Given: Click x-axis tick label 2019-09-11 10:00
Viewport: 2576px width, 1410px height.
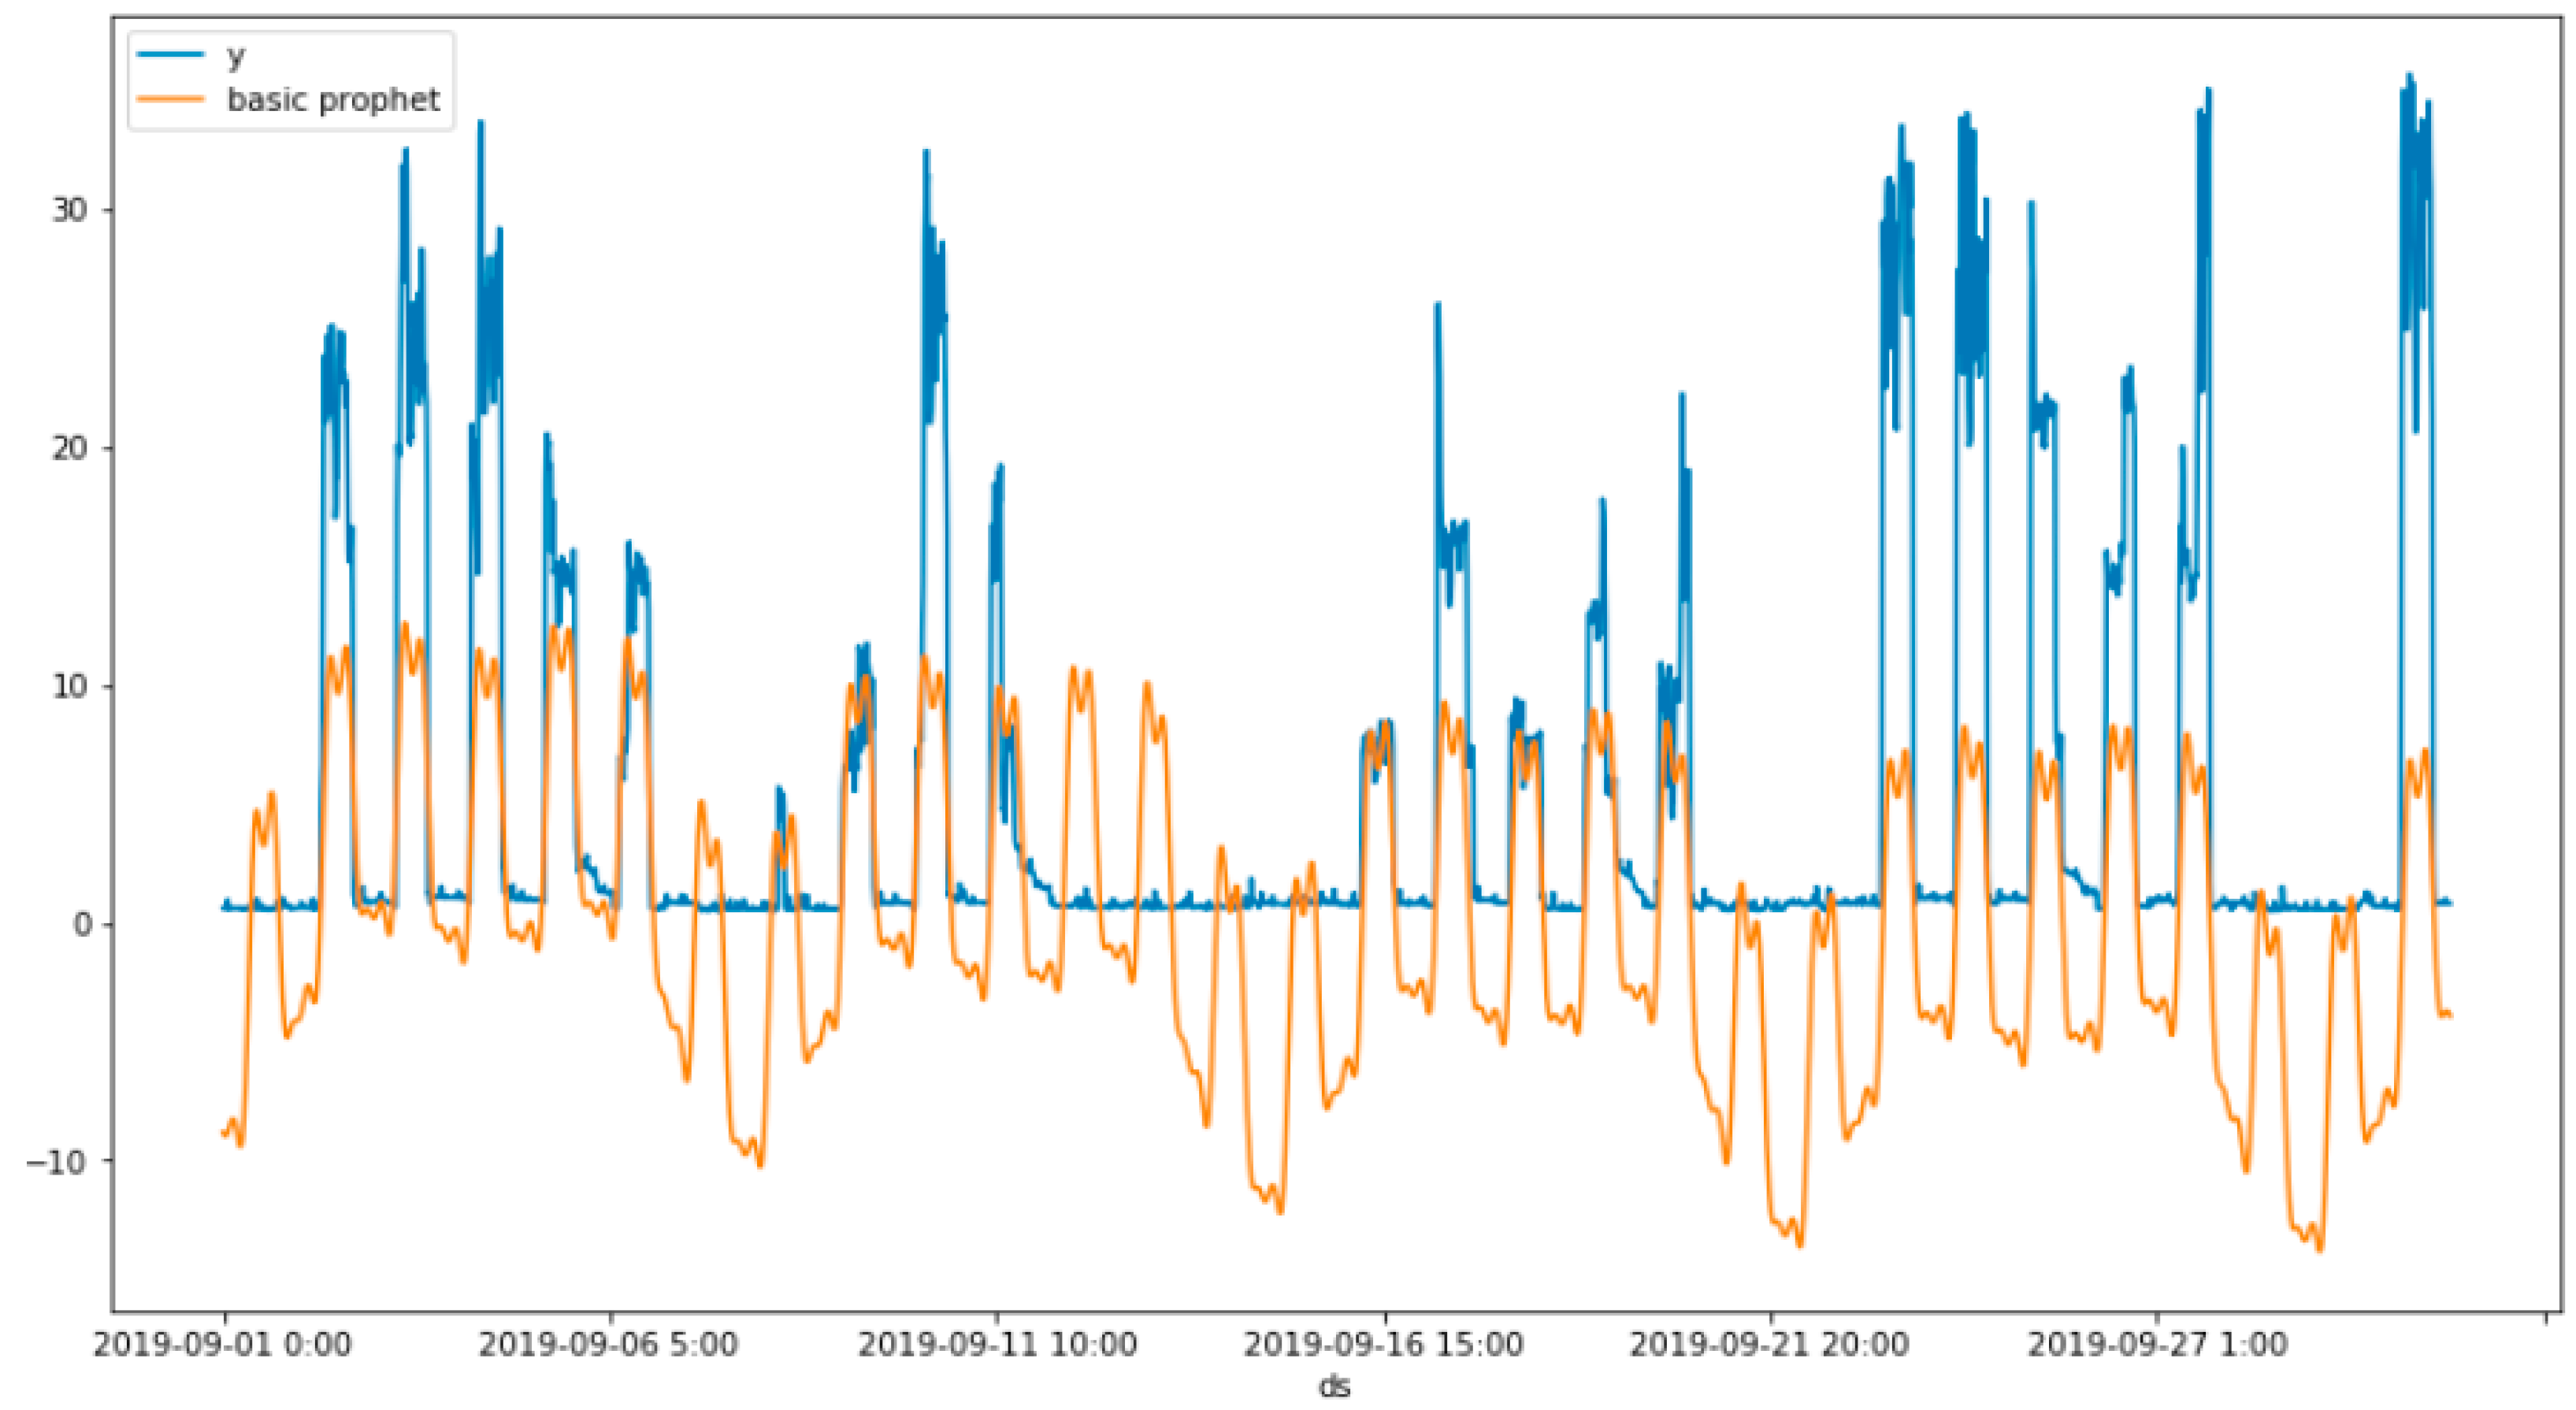Looking at the screenshot, I should [x=997, y=1344].
